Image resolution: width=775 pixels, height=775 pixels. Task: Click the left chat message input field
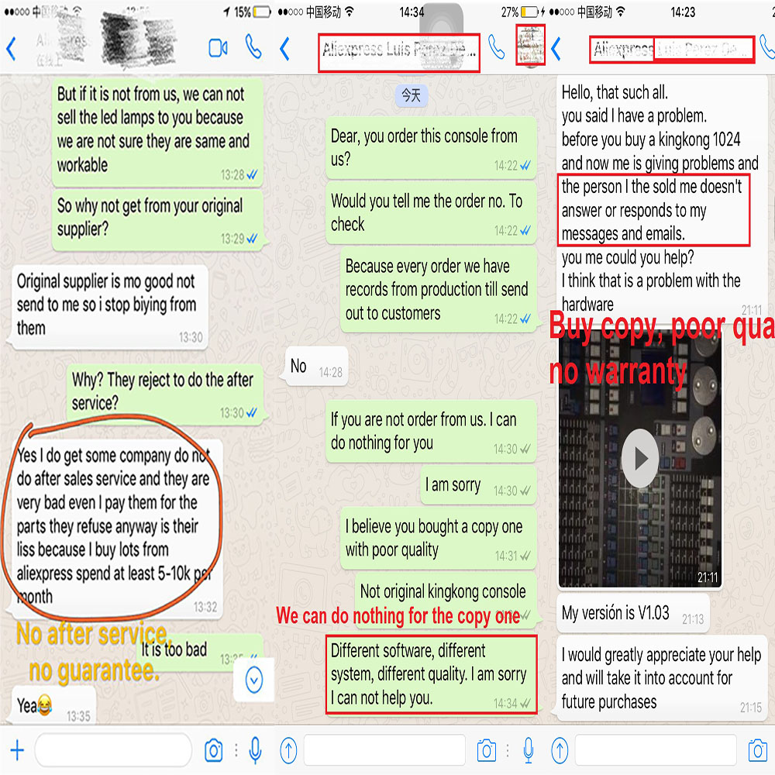click(x=113, y=750)
